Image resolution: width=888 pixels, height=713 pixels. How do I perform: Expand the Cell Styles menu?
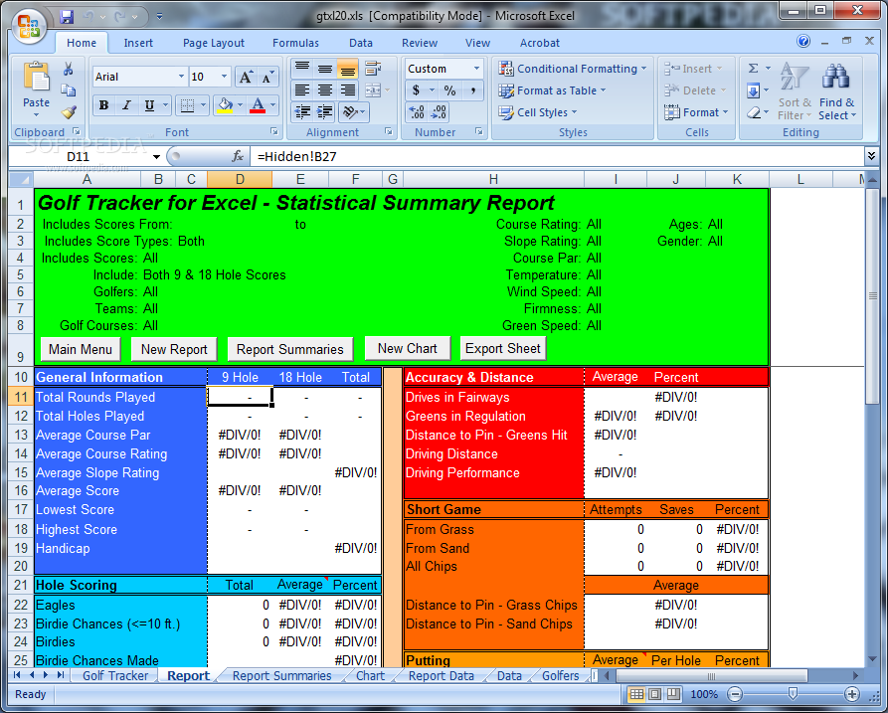pyautogui.click(x=538, y=112)
